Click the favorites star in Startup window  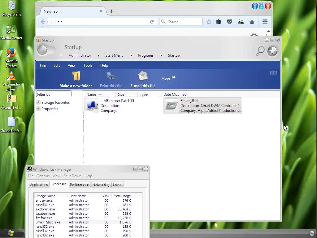(272, 51)
